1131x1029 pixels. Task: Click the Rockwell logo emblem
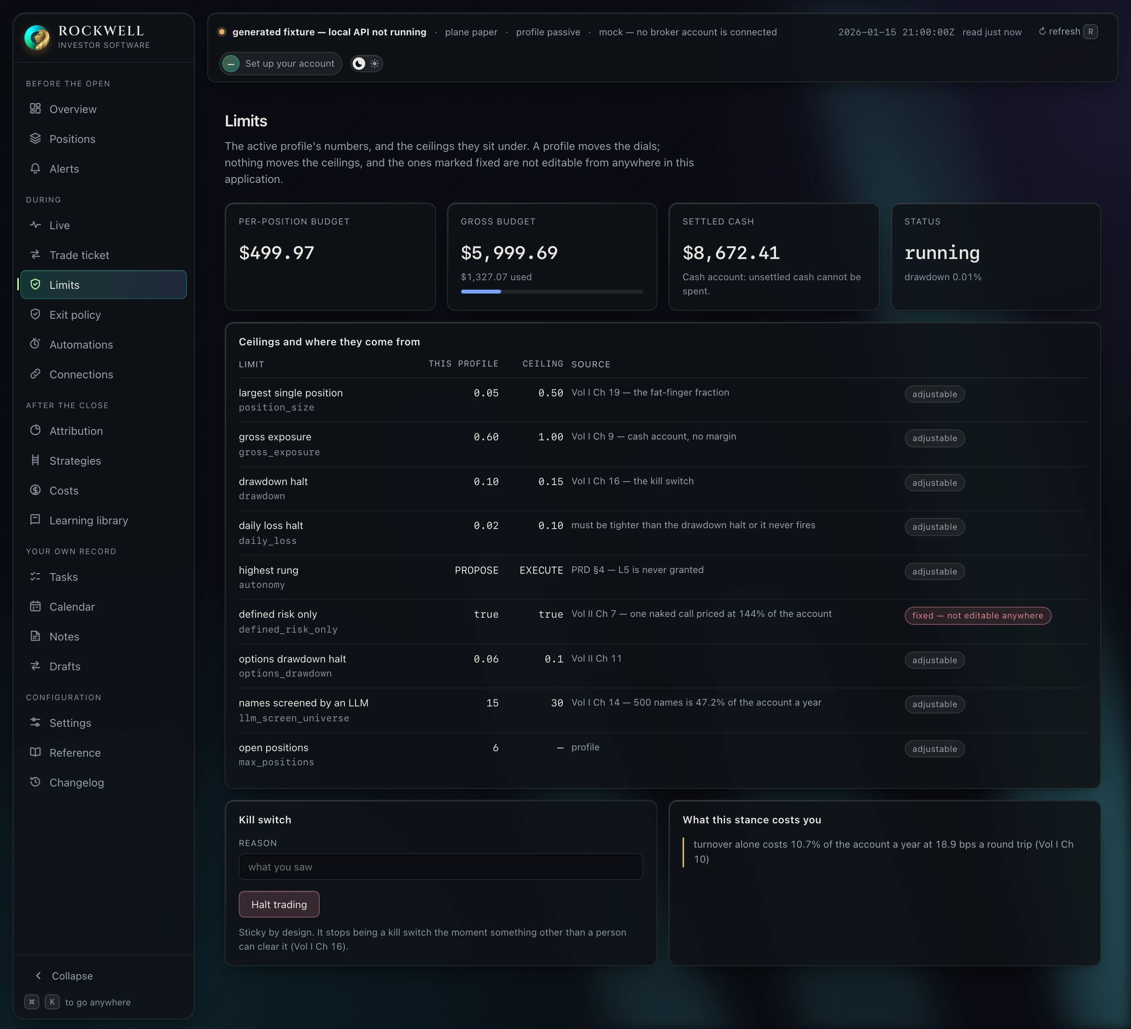[37, 38]
